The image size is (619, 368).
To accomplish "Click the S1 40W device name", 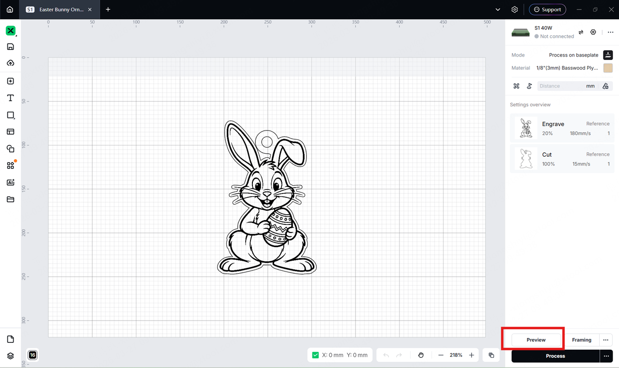I will 543,28.
